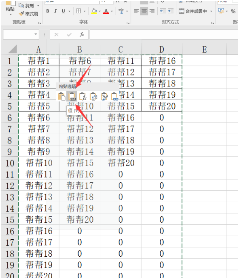Open Merge and Center dropdown arrow
This screenshot has height=278, width=238.
click(211, 11)
